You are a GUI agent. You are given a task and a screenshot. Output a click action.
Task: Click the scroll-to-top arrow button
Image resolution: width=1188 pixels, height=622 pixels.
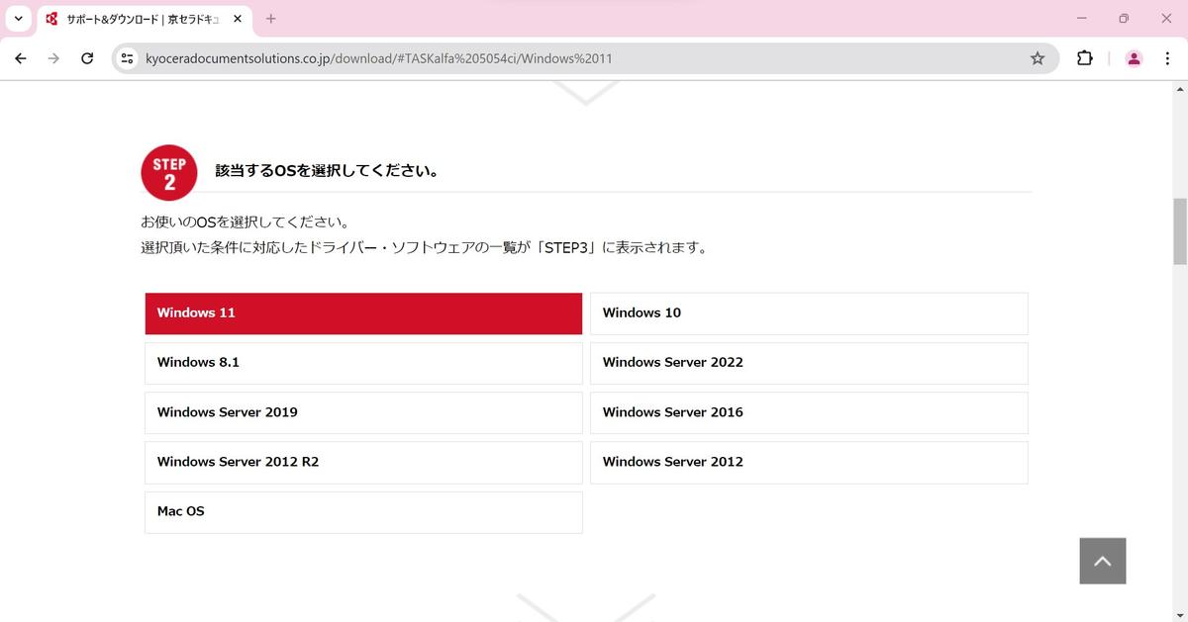pos(1102,561)
